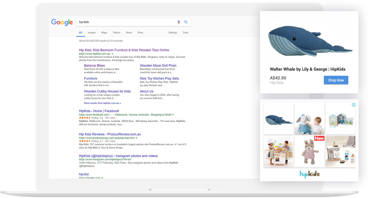Click the New badge on bunny toy
The image size is (371, 198).
point(319,138)
